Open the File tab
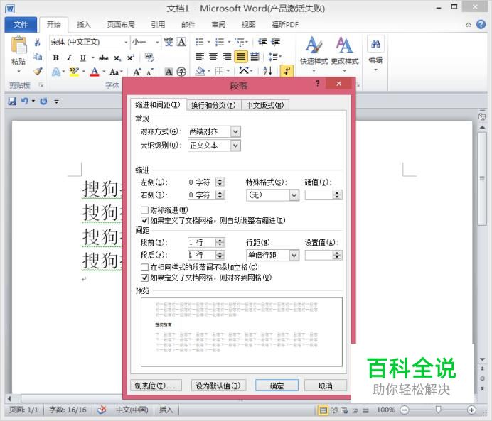 coord(21,25)
